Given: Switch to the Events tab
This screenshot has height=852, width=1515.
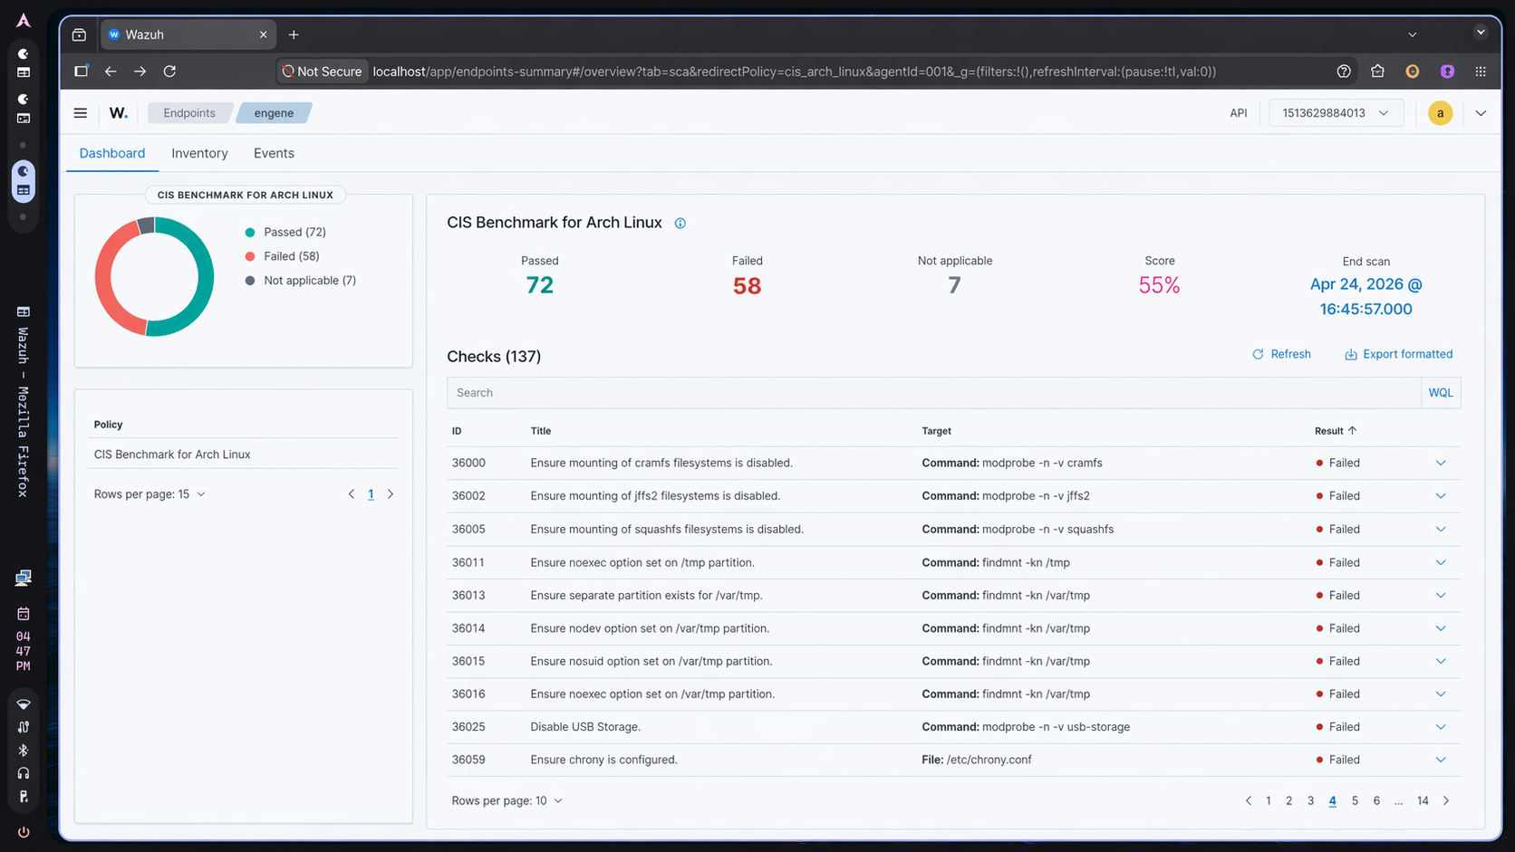Looking at the screenshot, I should coord(274,154).
